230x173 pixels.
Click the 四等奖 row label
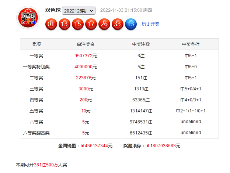[36, 100]
